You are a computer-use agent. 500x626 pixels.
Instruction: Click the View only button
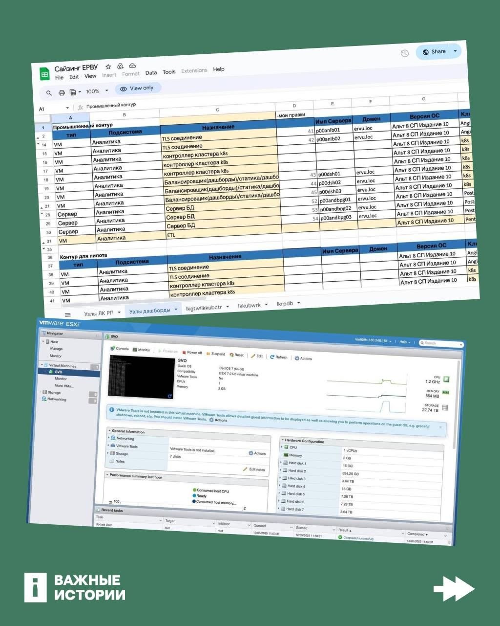point(137,89)
